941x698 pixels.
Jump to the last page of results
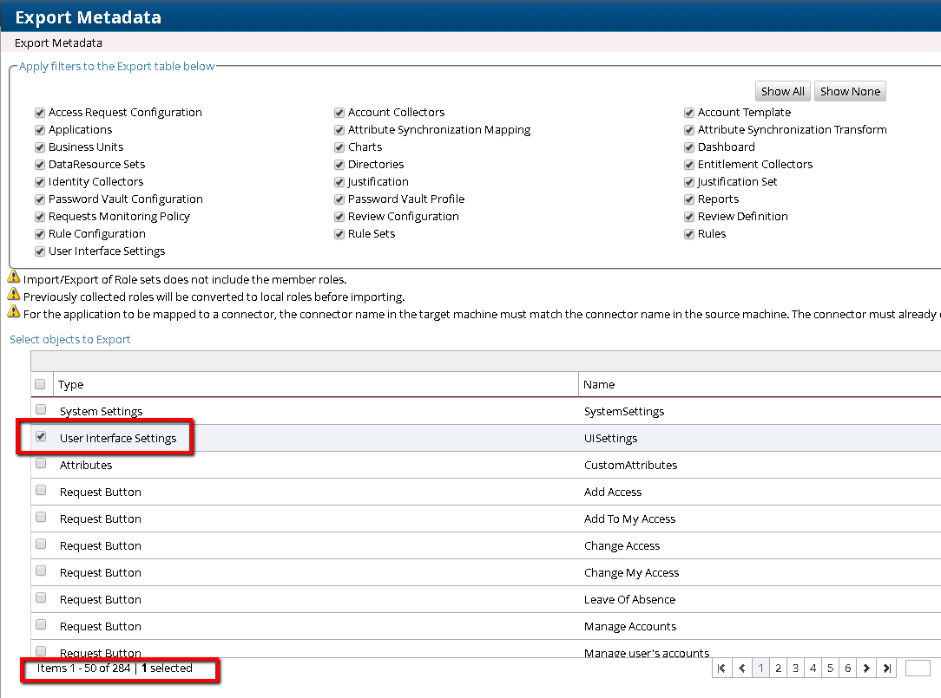click(886, 668)
